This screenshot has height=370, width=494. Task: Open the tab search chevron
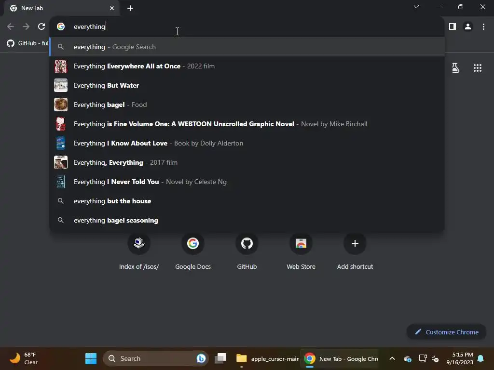416,7
